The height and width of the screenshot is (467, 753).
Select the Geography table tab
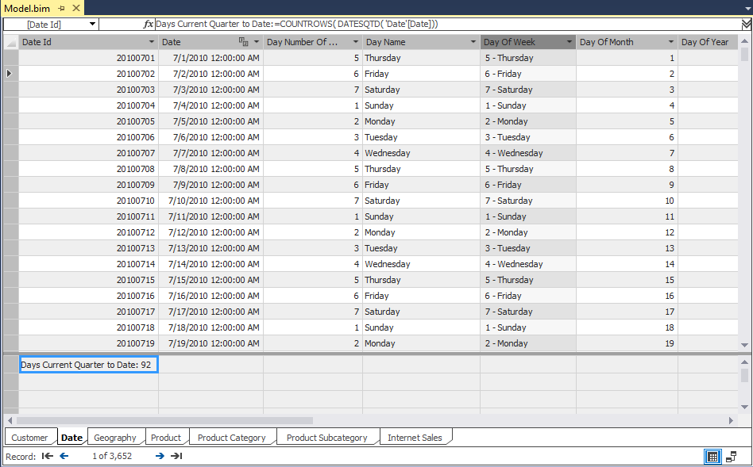pos(115,438)
